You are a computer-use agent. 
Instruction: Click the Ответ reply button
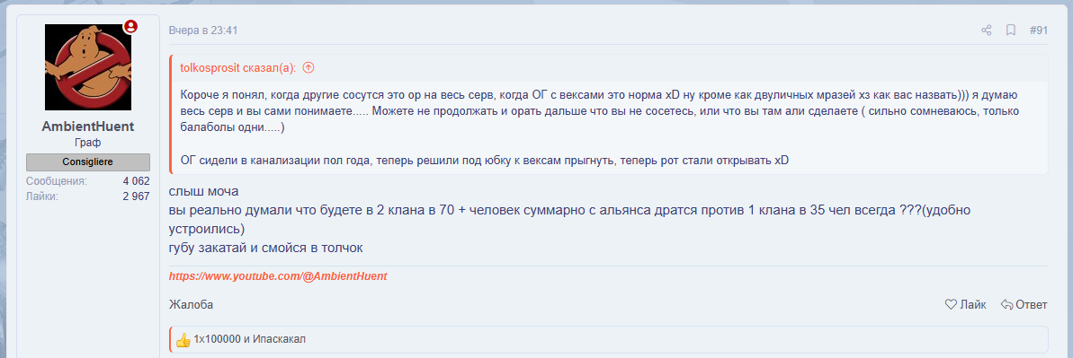click(1024, 305)
